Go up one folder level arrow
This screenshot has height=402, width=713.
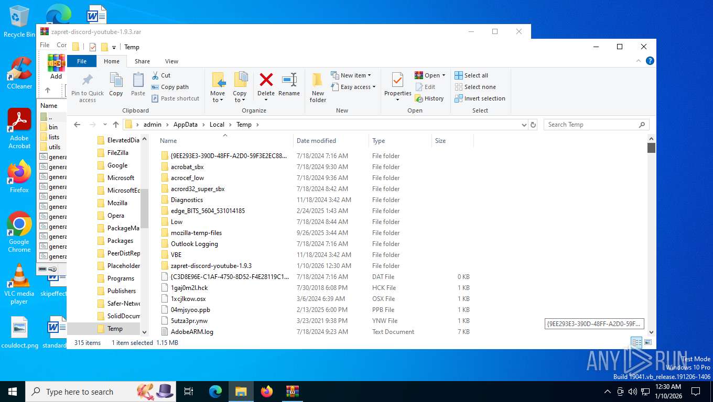[x=116, y=125]
